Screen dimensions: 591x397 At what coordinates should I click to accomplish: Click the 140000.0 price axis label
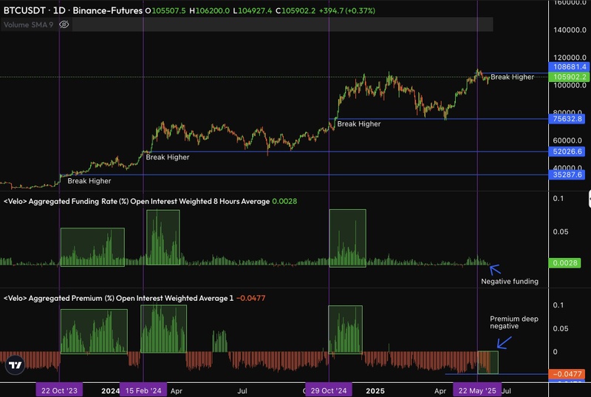point(570,30)
